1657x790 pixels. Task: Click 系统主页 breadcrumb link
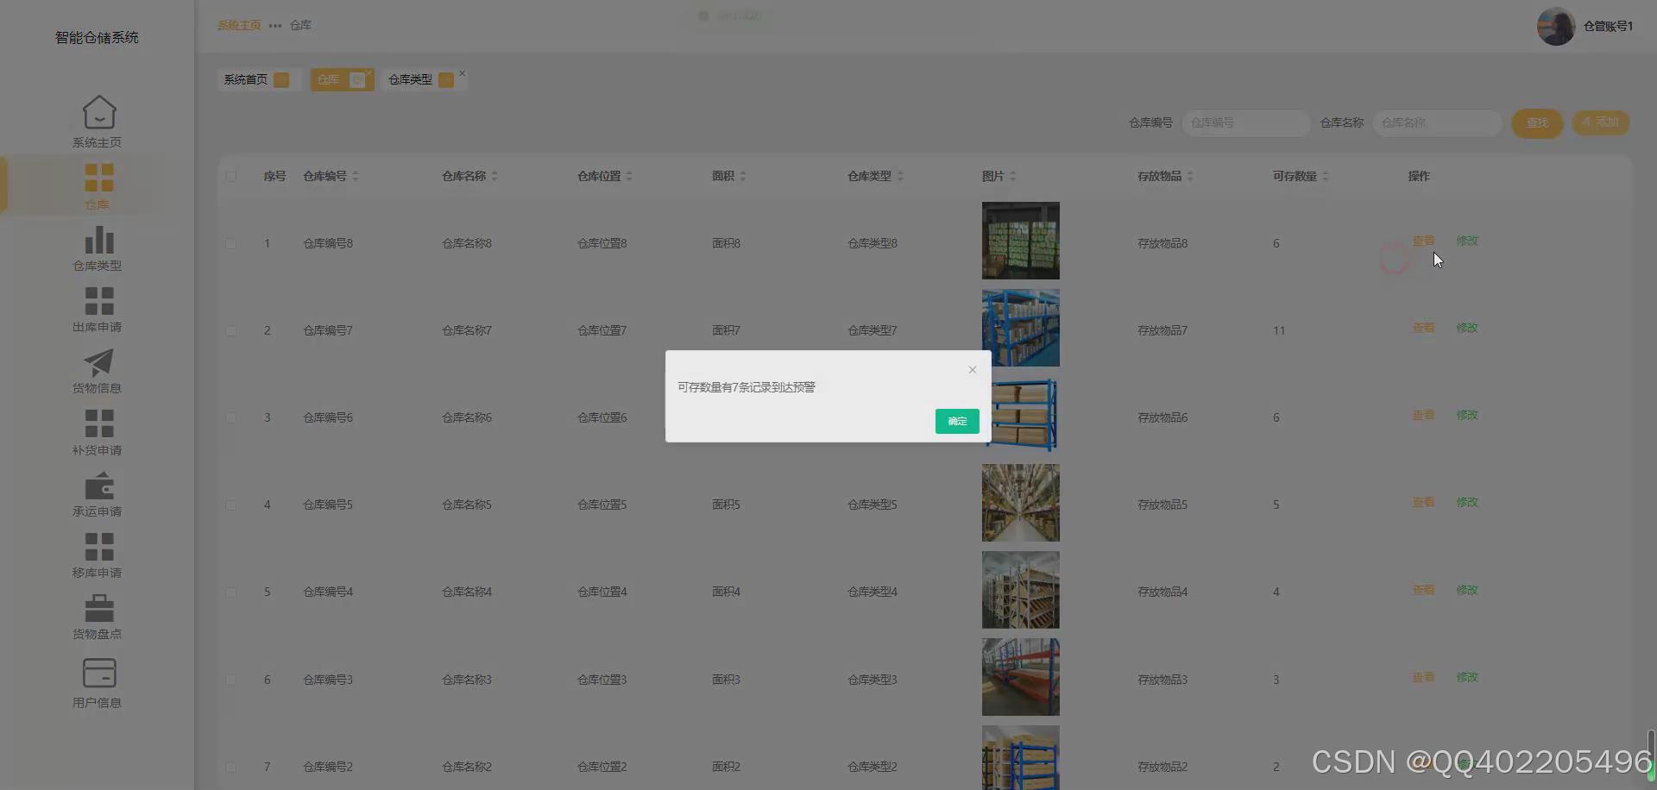click(x=239, y=26)
